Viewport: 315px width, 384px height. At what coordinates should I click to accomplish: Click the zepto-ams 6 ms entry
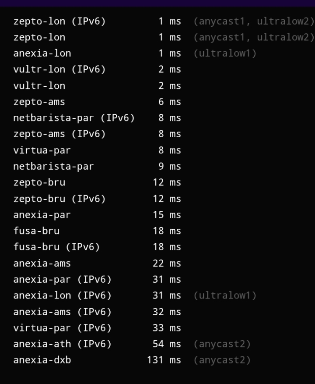click(39, 102)
